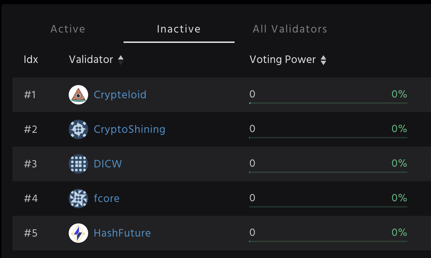Click the fcore pinwheel avatar icon
Screen dimensions: 431x258
tap(78, 199)
